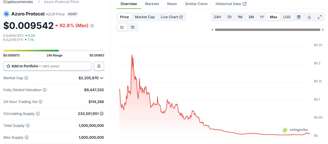Click the chart time-range scrollbar
This screenshot has width=328, height=144.
(267, 30)
